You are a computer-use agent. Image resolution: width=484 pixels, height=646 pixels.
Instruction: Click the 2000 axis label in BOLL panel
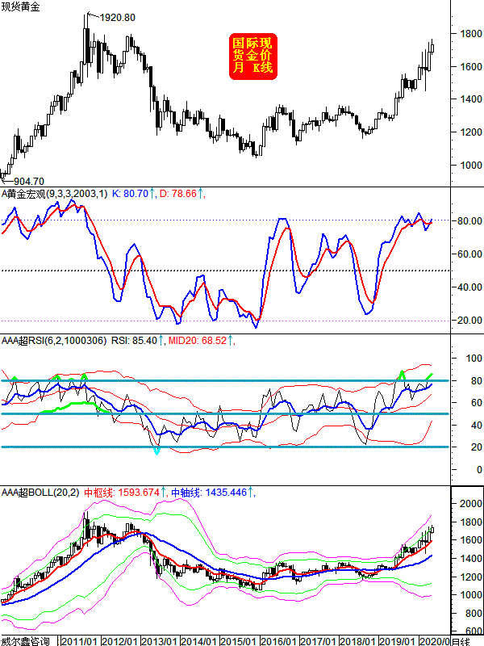(471, 503)
